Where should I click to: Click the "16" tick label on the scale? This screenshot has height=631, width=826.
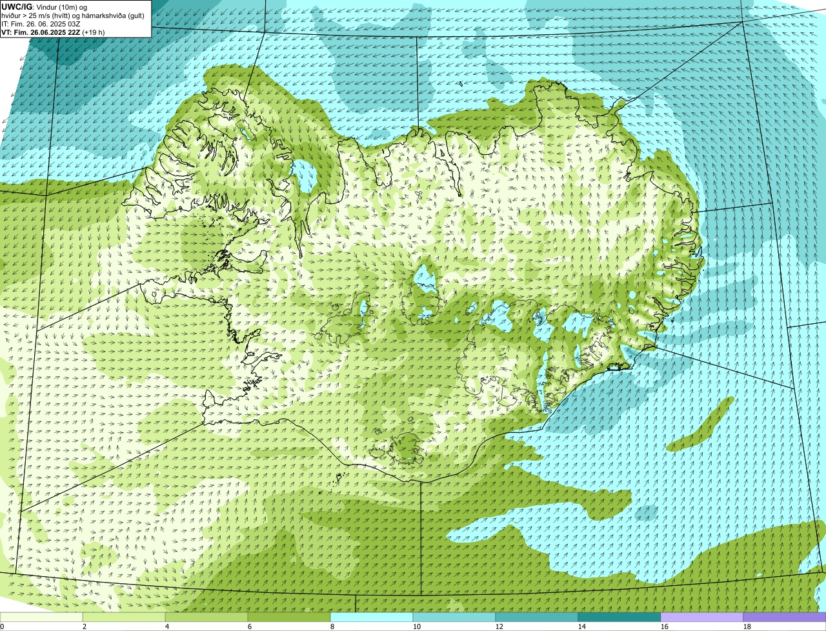tap(665, 626)
